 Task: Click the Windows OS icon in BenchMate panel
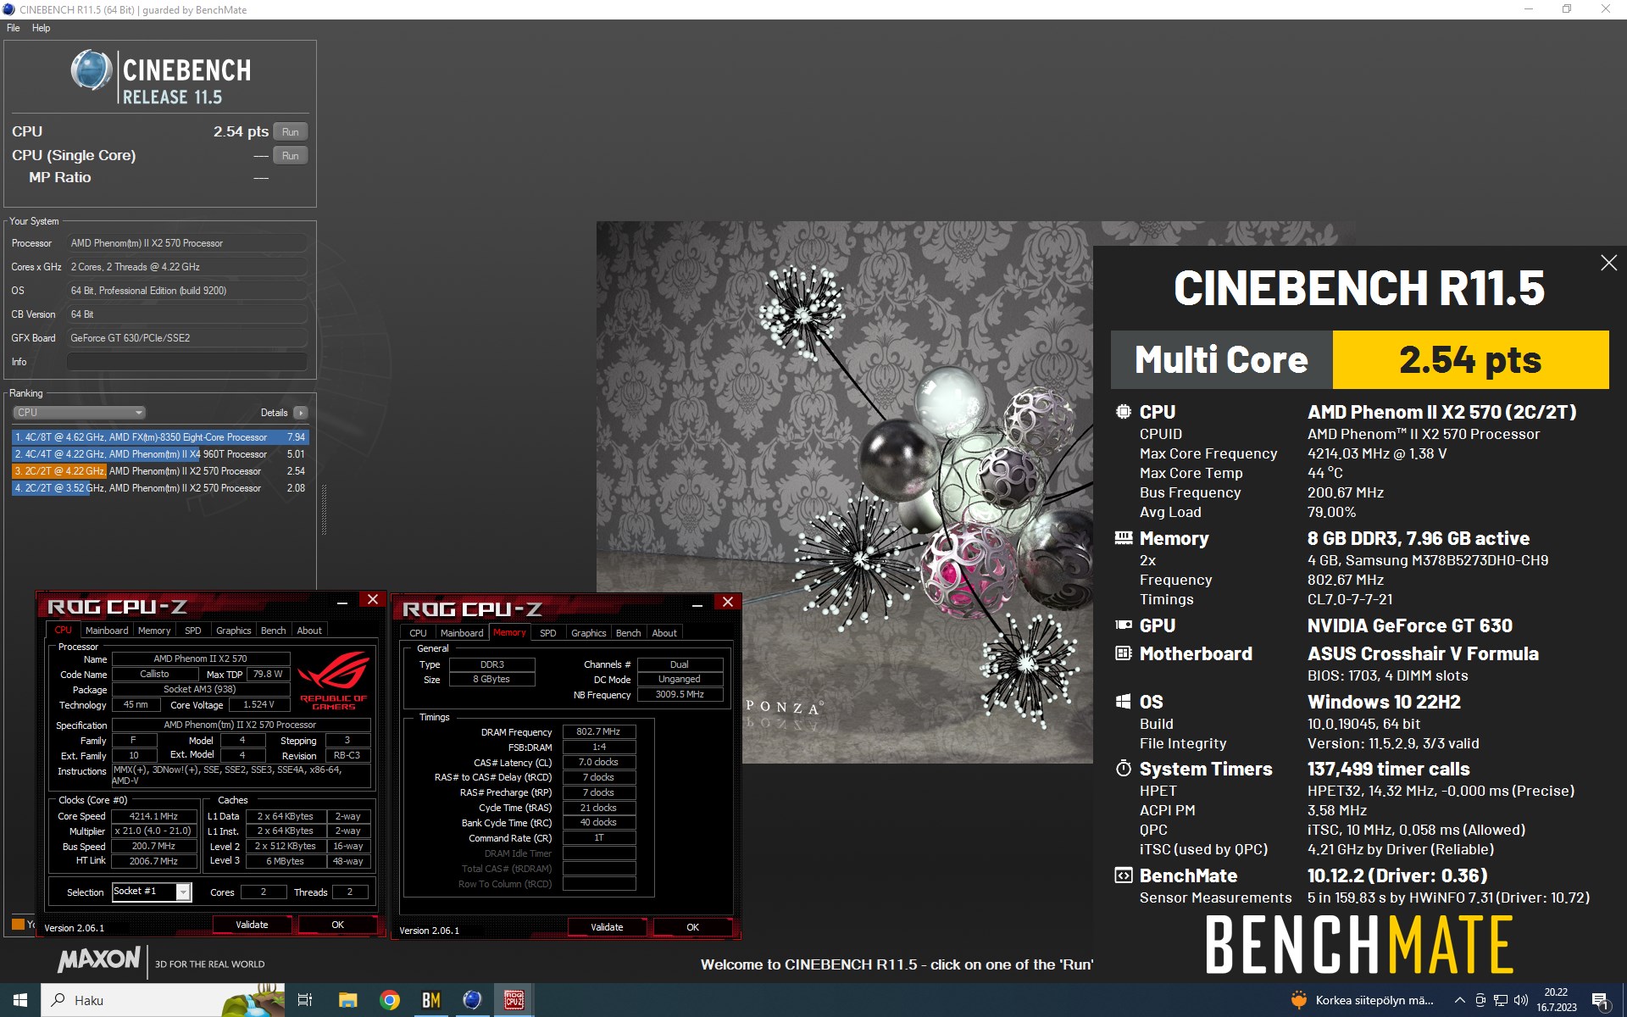point(1124,702)
